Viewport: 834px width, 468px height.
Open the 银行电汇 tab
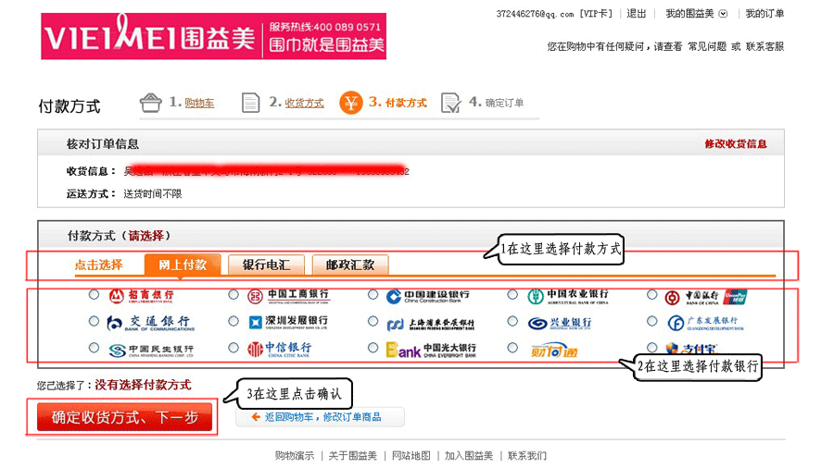tap(266, 265)
